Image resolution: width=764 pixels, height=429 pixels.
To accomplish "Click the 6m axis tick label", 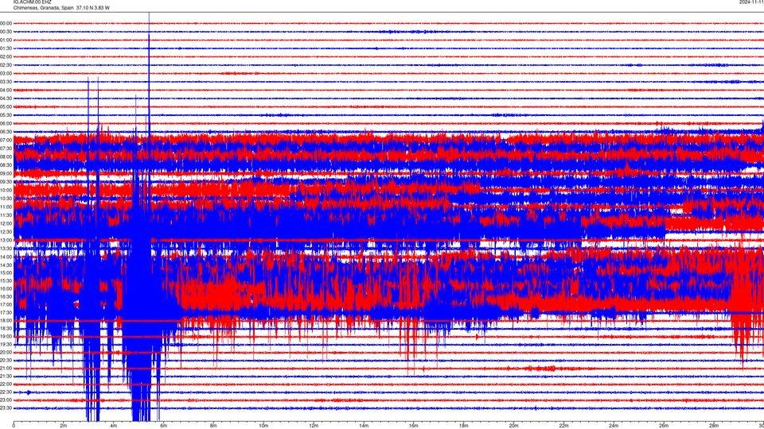I will tap(164, 426).
